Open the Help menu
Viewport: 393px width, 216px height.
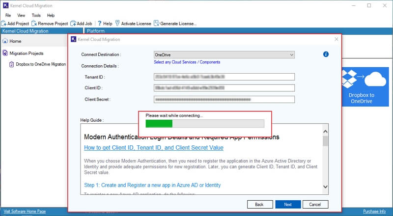(x=51, y=15)
